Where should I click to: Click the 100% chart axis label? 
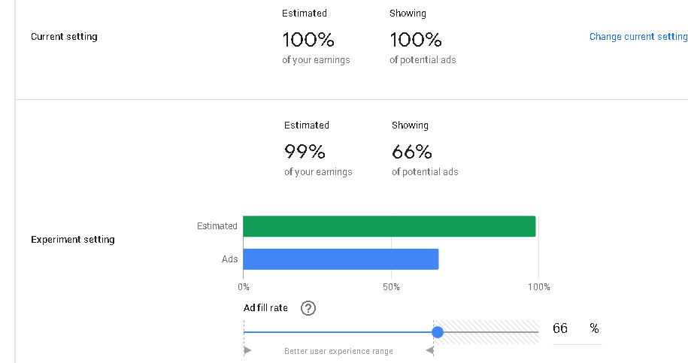[539, 287]
